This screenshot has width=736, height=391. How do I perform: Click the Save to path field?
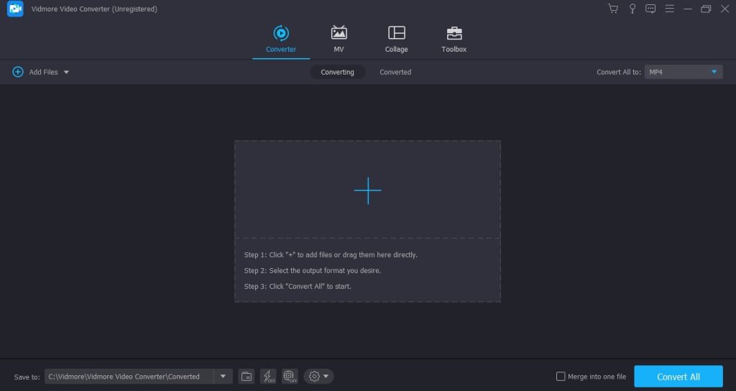pos(129,377)
